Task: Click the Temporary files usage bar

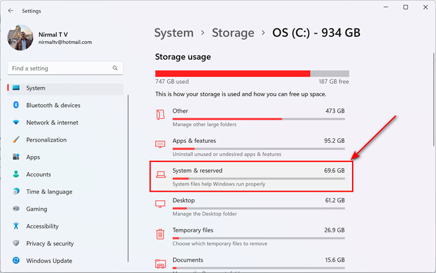Action: [259, 238]
